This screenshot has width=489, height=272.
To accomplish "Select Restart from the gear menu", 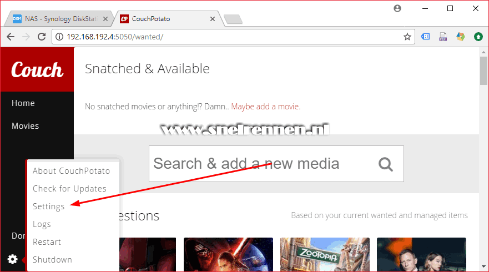I will pos(47,242).
